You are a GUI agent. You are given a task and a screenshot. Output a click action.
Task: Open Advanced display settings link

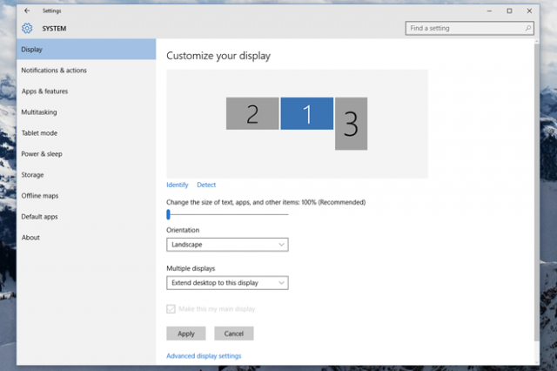(x=204, y=356)
